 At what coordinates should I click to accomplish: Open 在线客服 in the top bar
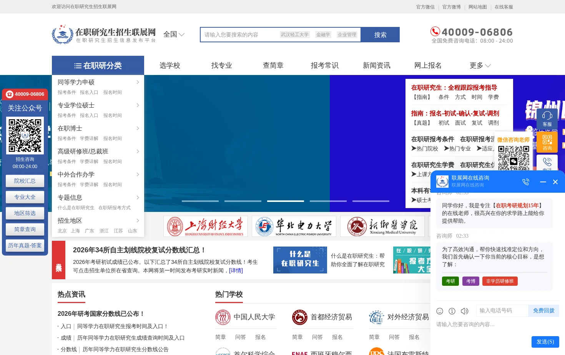click(504, 7)
